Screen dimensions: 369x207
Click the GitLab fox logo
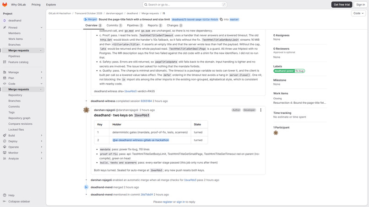click(5, 5)
